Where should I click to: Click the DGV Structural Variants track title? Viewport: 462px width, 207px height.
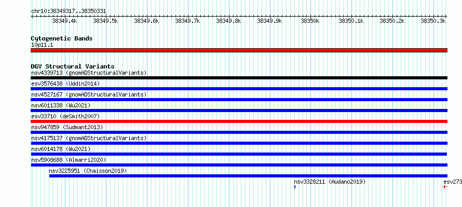73,66
